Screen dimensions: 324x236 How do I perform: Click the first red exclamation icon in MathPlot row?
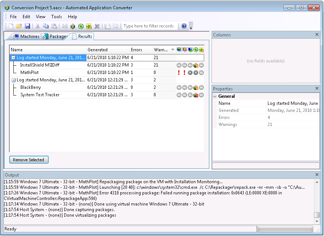tap(179, 72)
